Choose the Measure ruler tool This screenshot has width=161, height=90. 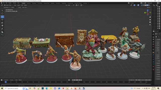point(2,32)
